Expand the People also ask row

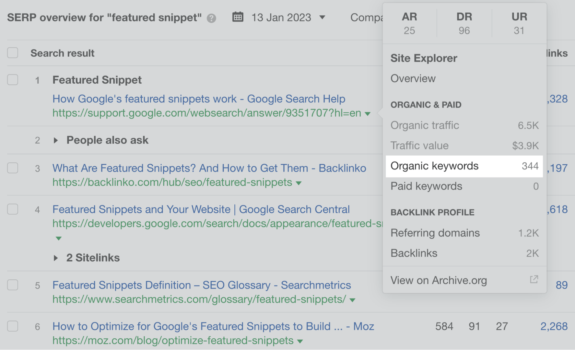point(56,140)
